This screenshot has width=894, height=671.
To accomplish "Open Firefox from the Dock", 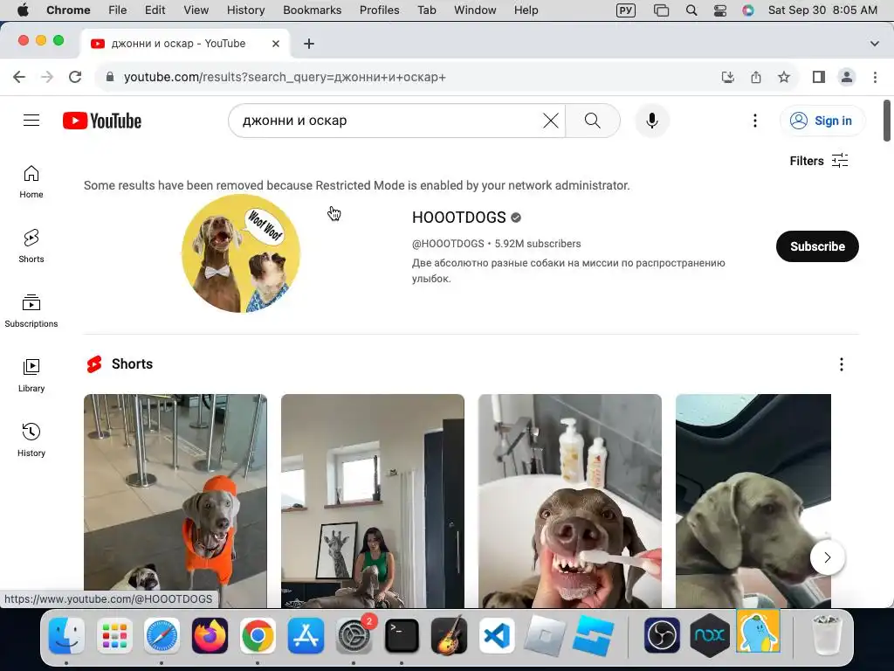I will pos(210,635).
